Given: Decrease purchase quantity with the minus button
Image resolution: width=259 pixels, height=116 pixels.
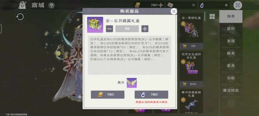Looking at the screenshot, I should click(109, 29).
